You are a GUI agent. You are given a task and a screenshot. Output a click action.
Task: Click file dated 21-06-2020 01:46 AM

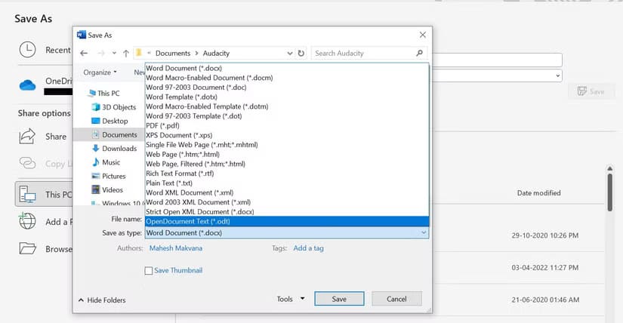pos(544,300)
